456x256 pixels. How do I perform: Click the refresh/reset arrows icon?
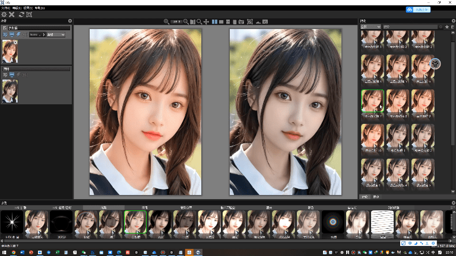click(21, 14)
